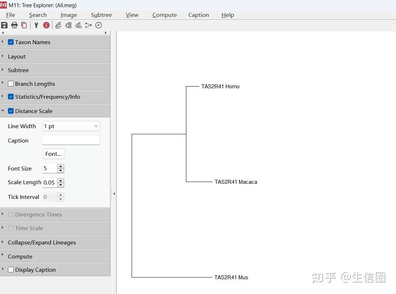Click the third tree layout icon, left of the shapes icon

[x=78, y=25]
